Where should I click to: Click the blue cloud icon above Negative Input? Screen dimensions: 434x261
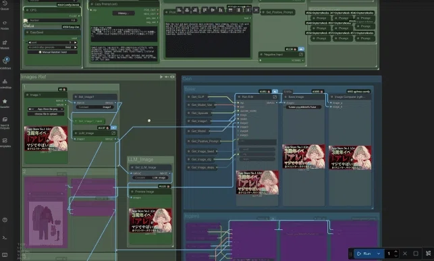(301, 49)
